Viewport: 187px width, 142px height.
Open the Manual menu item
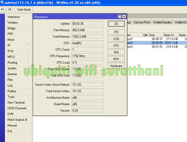point(18,125)
